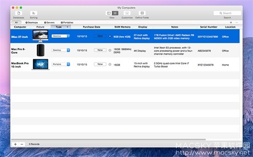Add a record with bottom plus button
Screen dimensions: 253x157
point(15,144)
